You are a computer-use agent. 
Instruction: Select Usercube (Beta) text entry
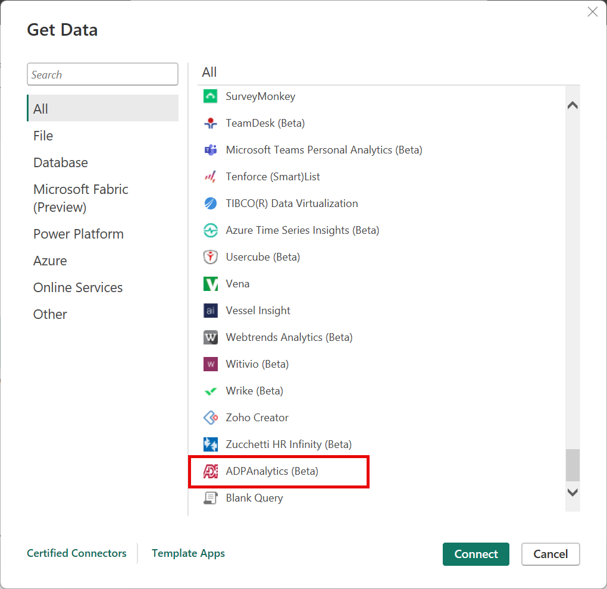(x=263, y=257)
